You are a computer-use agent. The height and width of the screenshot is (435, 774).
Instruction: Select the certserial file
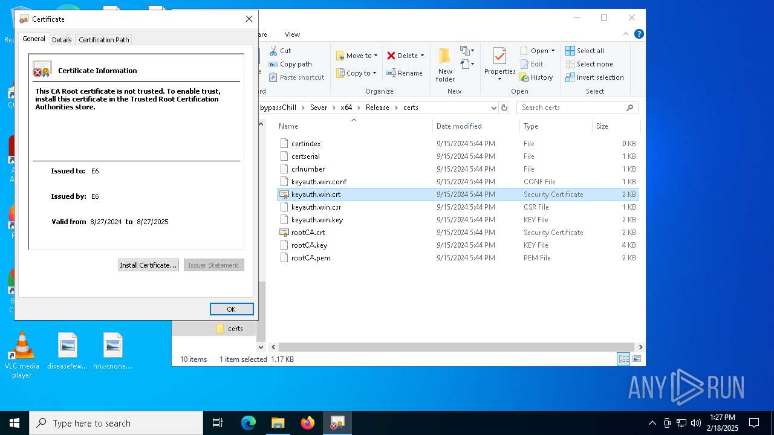[457, 156]
